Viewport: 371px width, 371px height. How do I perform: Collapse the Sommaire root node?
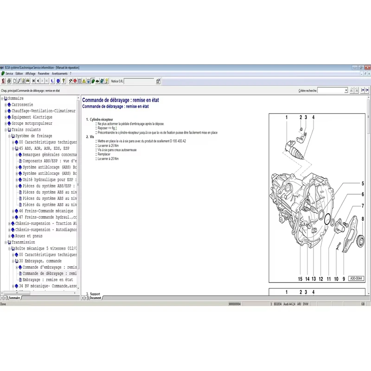coord(2,98)
